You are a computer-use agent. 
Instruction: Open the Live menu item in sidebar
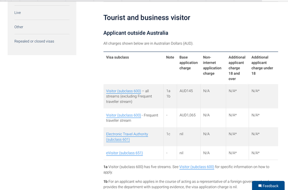click(x=17, y=12)
